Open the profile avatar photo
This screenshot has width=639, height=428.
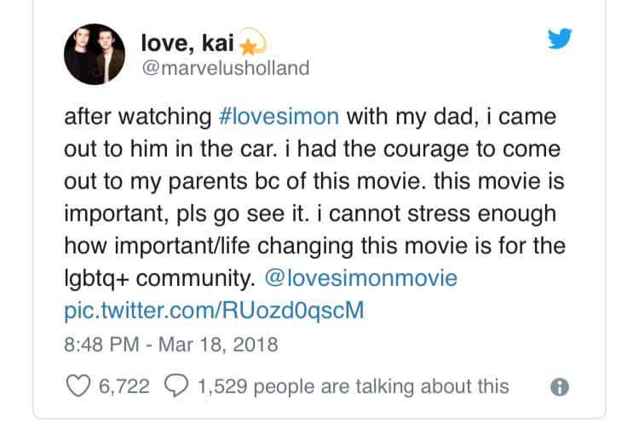pyautogui.click(x=94, y=56)
